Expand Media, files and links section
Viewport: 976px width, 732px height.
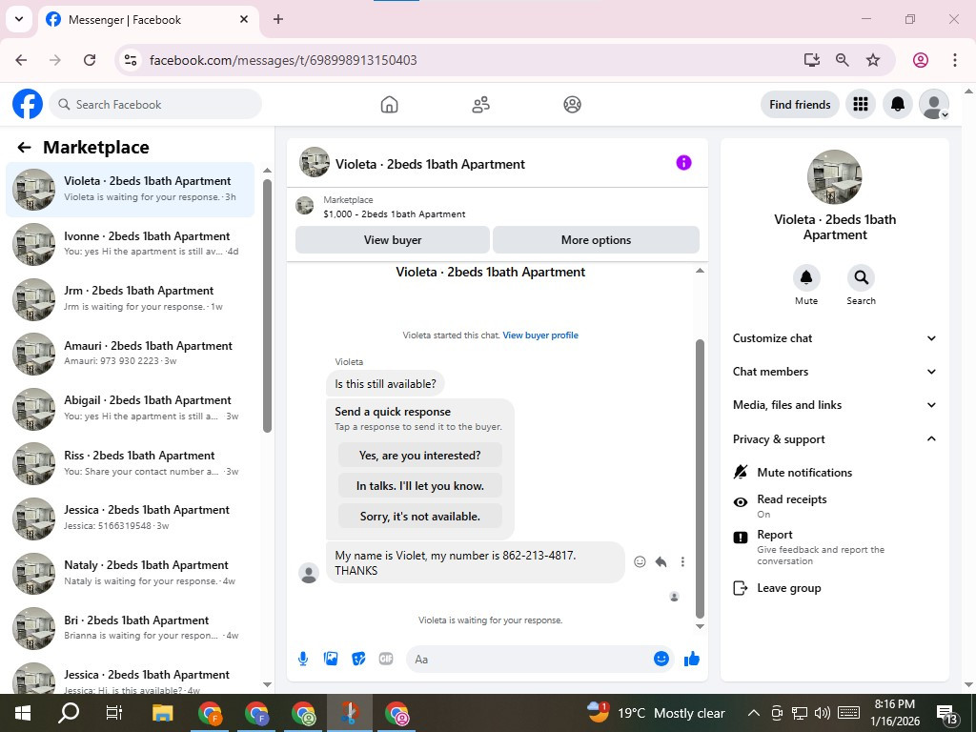[x=835, y=405]
